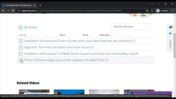This screenshot has width=176, height=99.
Task: Click the site lock icon in address bar
Action: [19, 11]
